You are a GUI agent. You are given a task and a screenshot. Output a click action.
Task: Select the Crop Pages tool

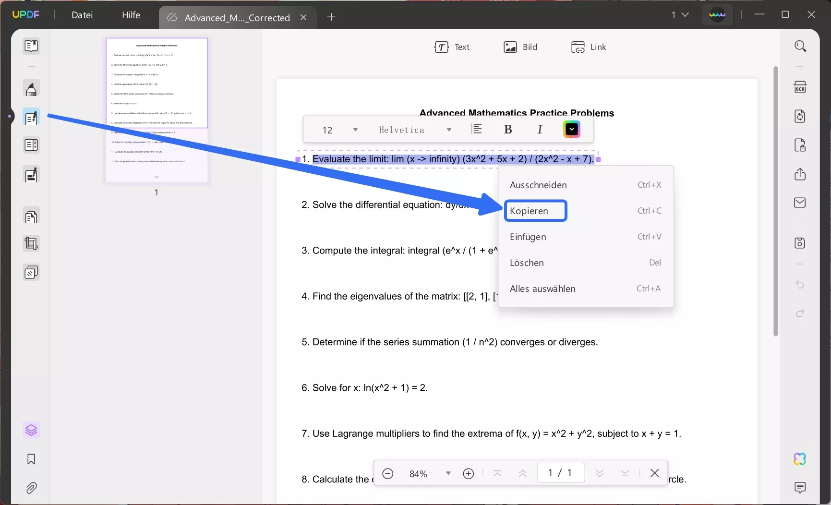pyautogui.click(x=31, y=244)
